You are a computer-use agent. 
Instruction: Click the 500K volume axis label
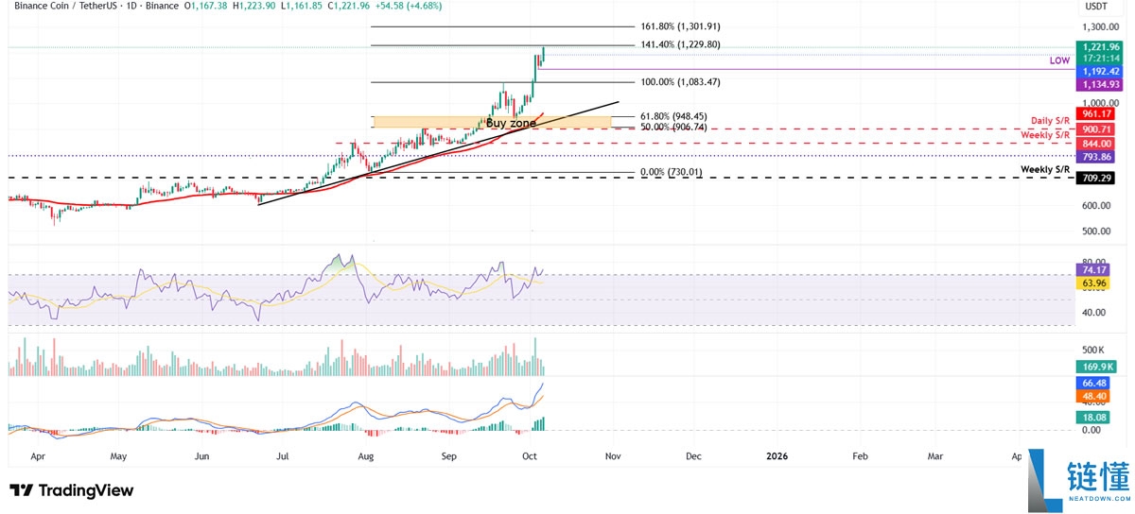pos(1094,349)
